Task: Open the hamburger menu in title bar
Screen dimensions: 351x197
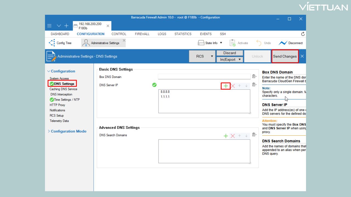Action: pyautogui.click(x=49, y=26)
